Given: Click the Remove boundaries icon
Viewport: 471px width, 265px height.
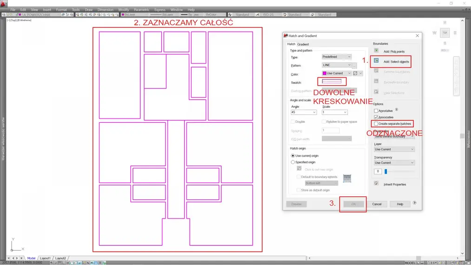Looking at the screenshot, I should (x=376, y=71).
